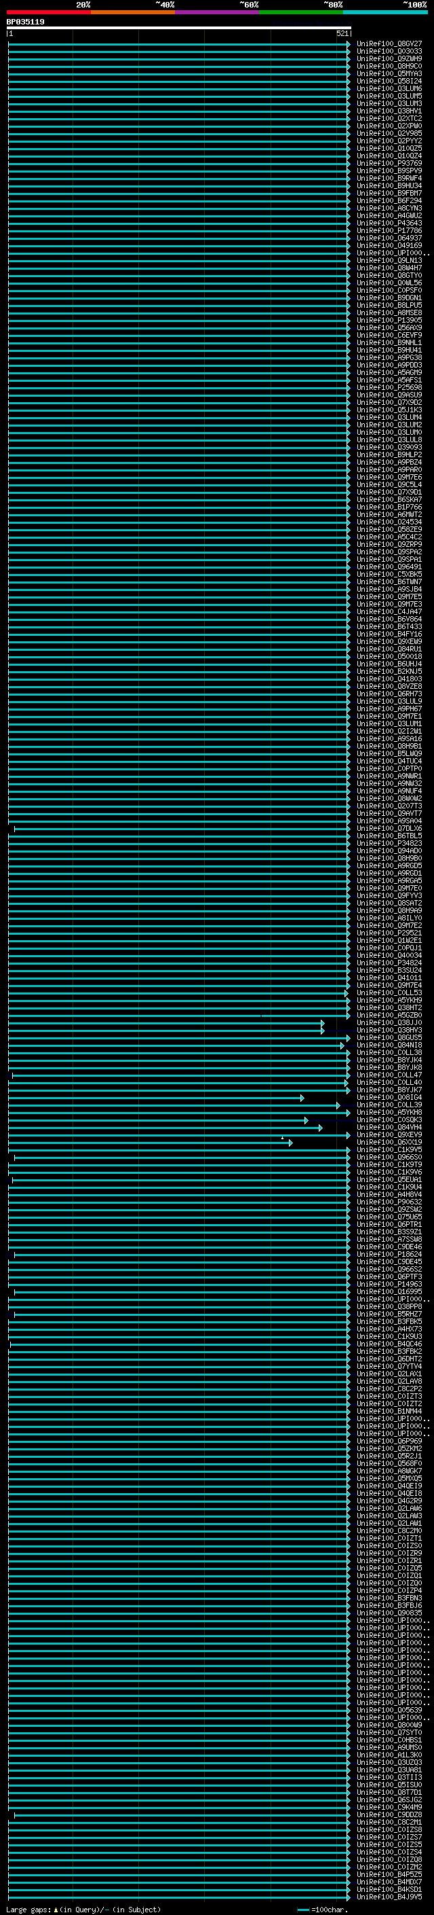Click the orange ~40% identity color bar

point(133,12)
